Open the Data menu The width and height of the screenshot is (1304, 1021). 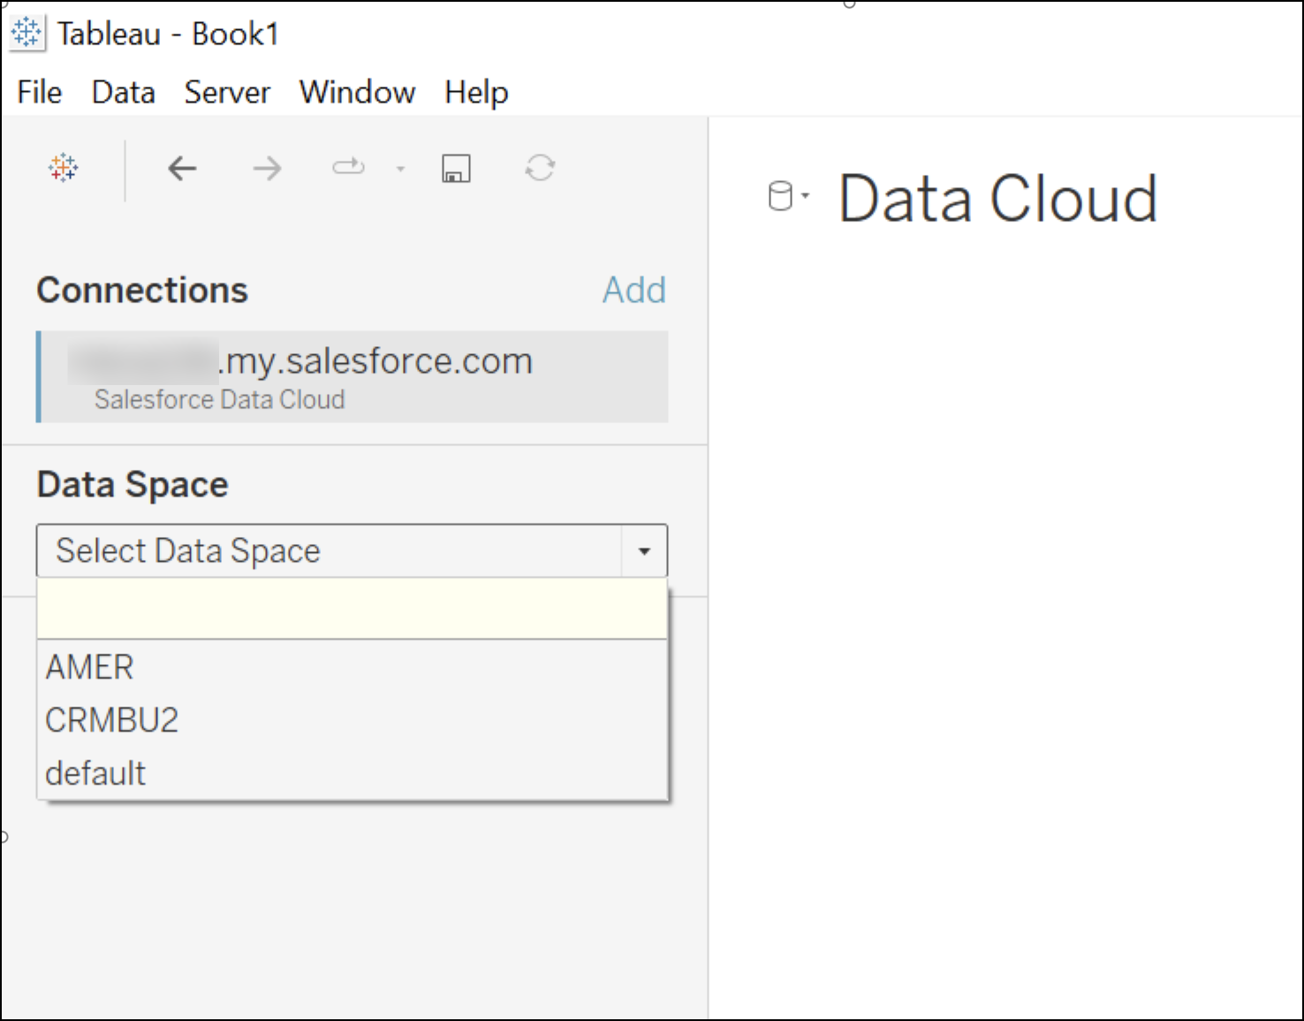point(123,92)
